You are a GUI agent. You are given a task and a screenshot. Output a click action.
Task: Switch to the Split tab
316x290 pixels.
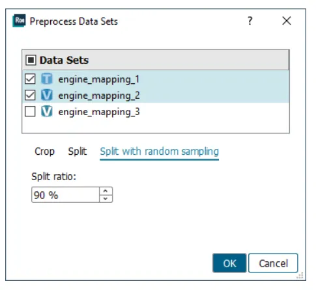[78, 152]
